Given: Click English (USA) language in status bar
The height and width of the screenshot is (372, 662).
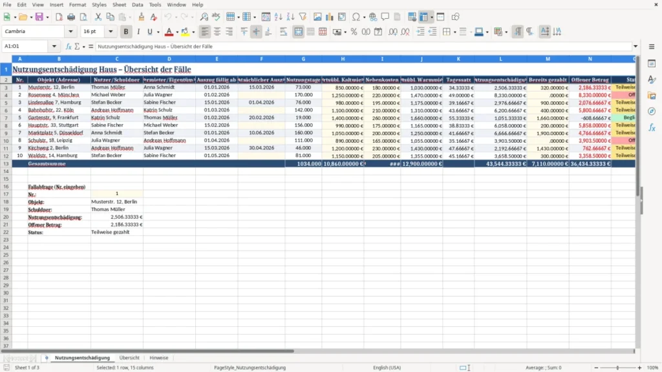Looking at the screenshot, I should click(387, 367).
